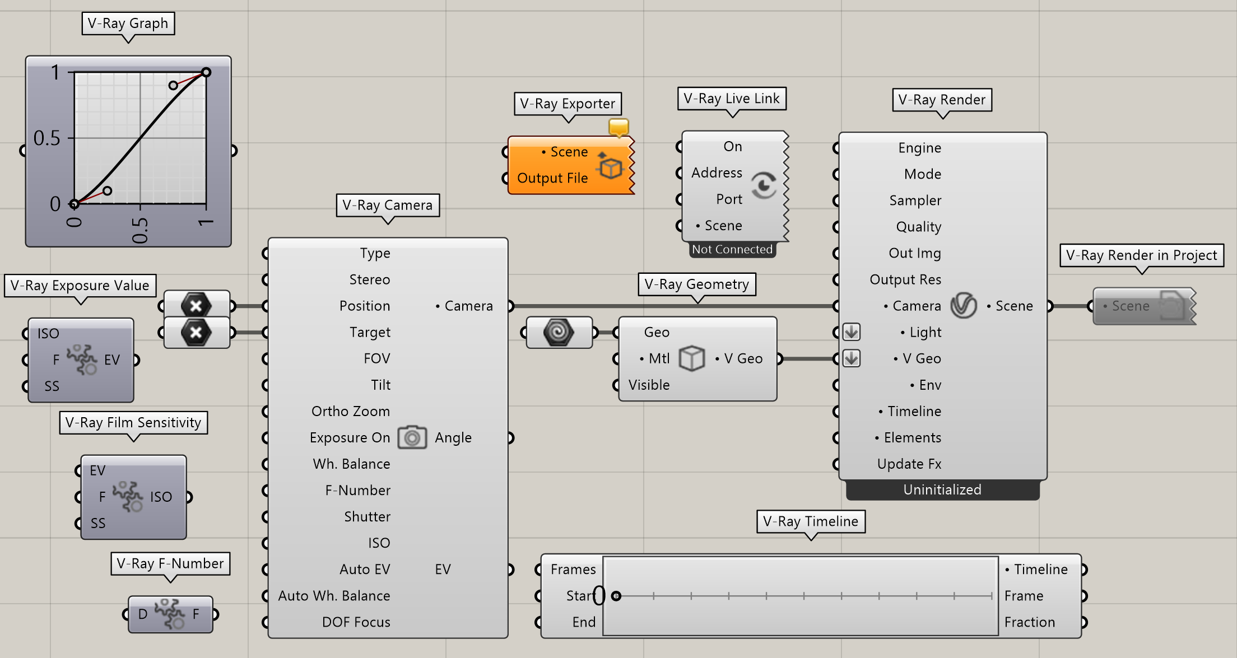Click the timeline slider handle at Start

tap(616, 596)
